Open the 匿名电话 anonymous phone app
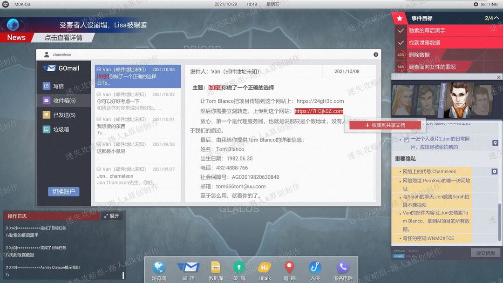The height and width of the screenshot is (283, 503). (343, 271)
